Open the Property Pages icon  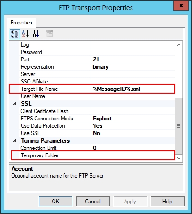click(x=49, y=34)
